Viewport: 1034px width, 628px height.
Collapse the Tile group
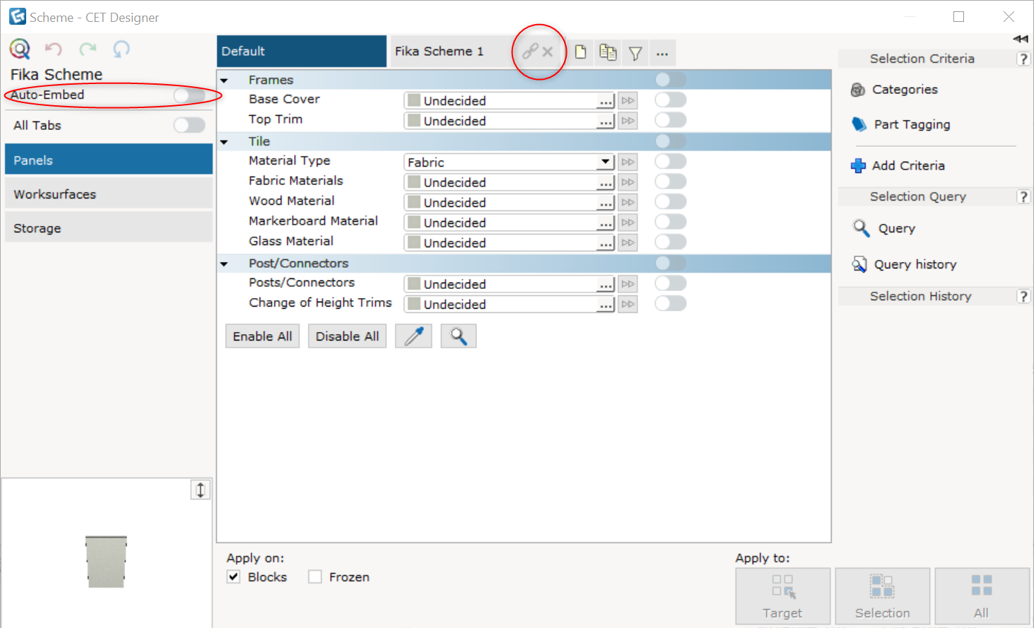coord(224,142)
